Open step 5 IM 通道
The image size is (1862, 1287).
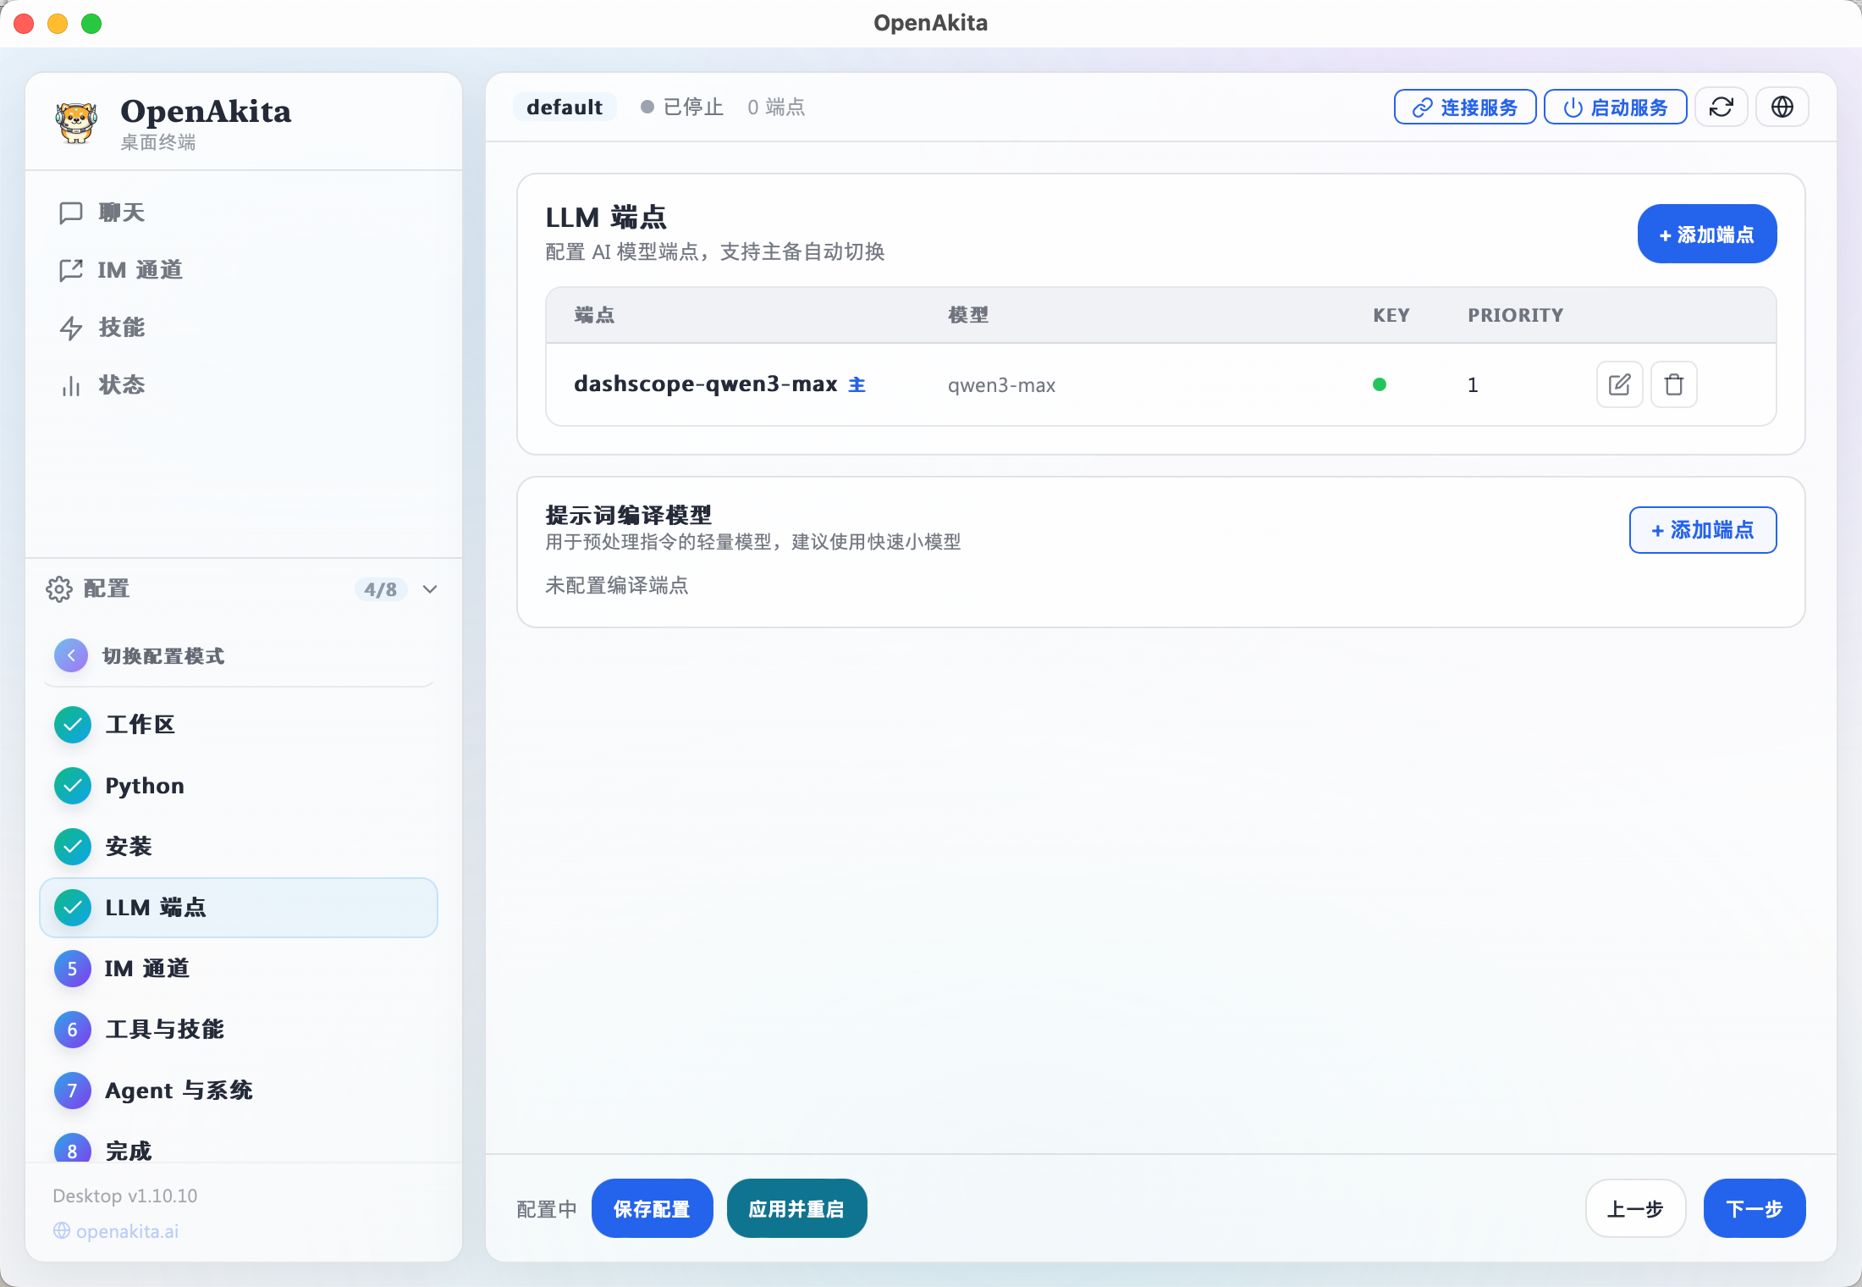pyautogui.click(x=147, y=969)
